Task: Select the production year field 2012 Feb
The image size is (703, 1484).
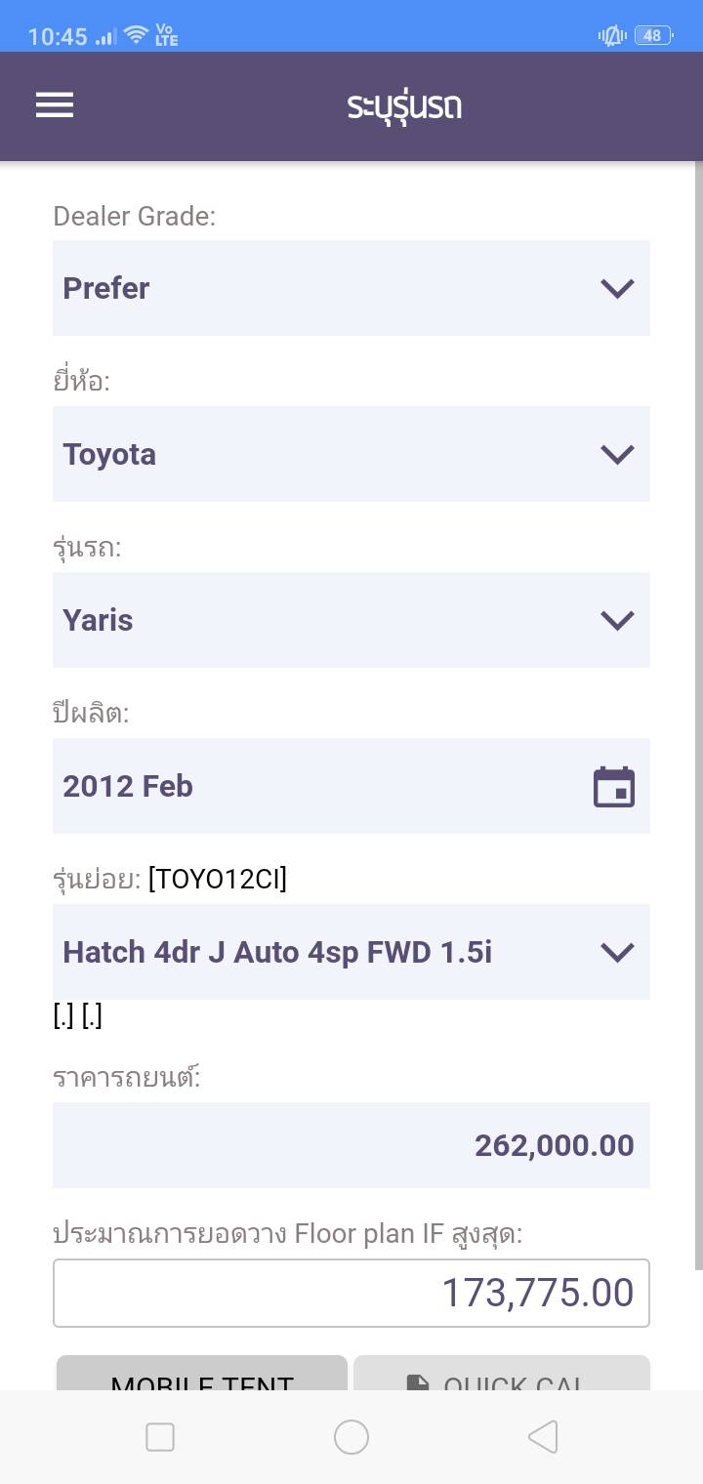Action: tap(322, 786)
